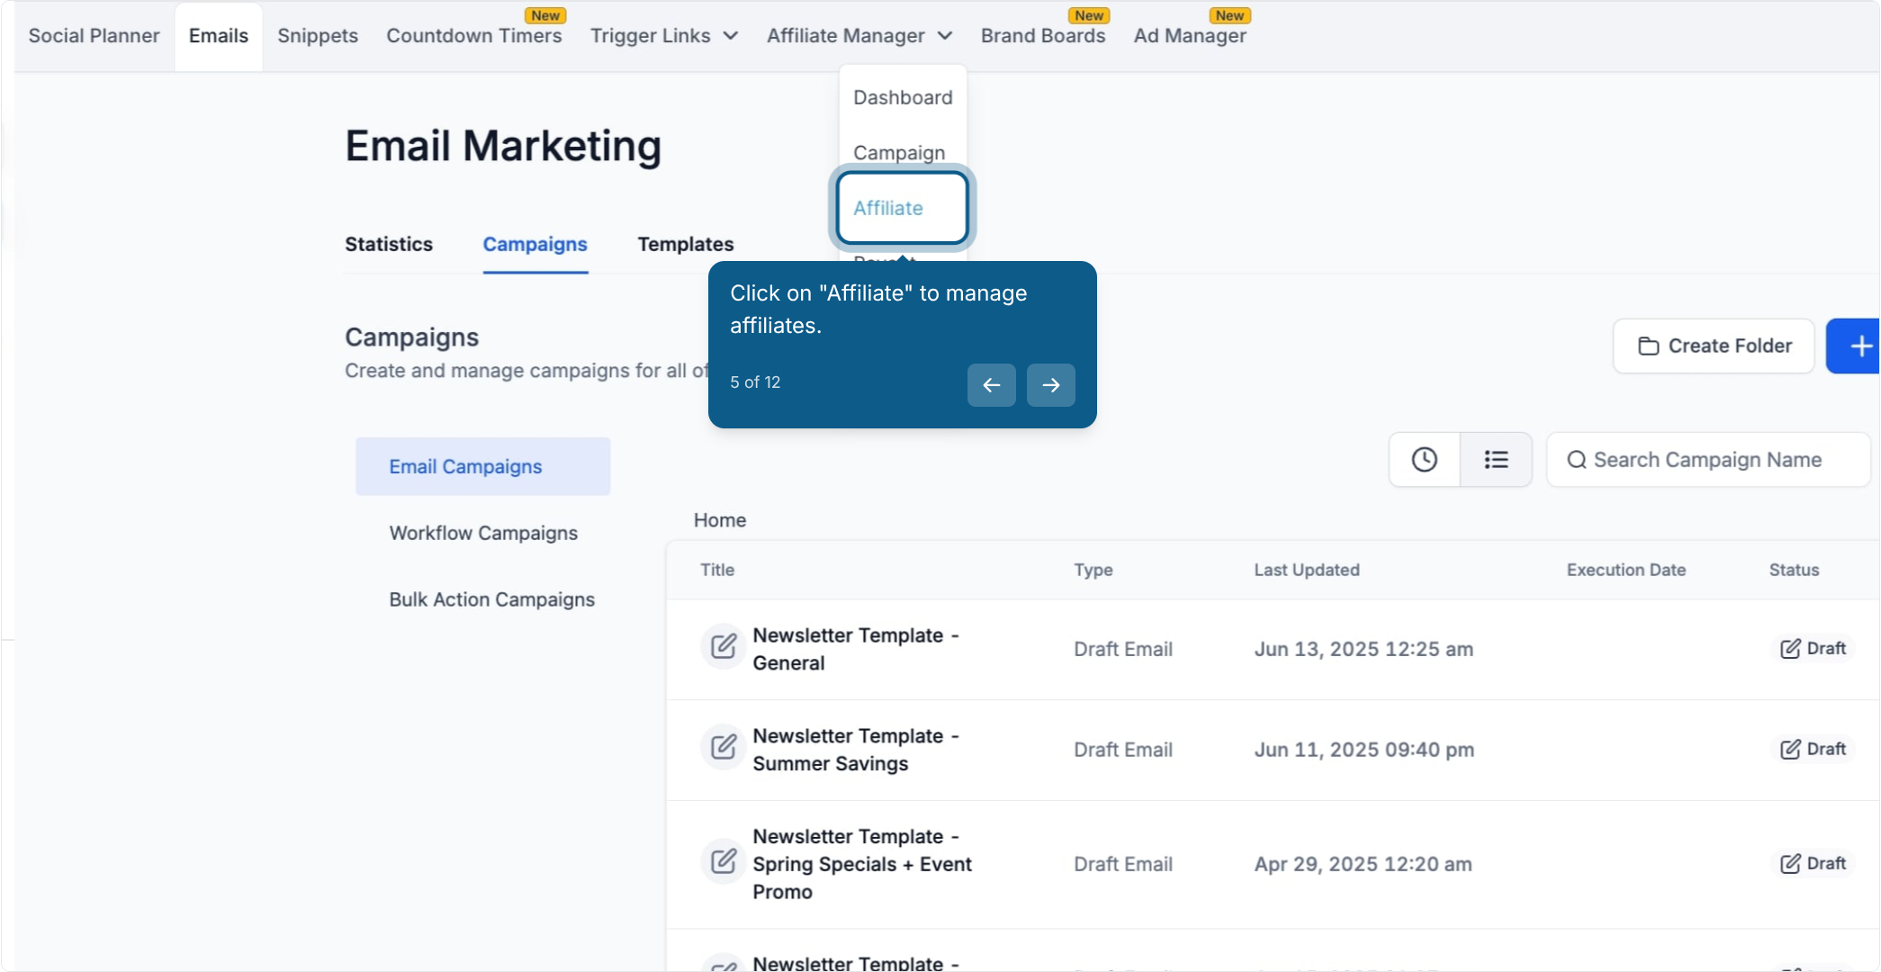Switch to the Campaigns tab
Viewport: 1881px width, 972px height.
(x=535, y=244)
